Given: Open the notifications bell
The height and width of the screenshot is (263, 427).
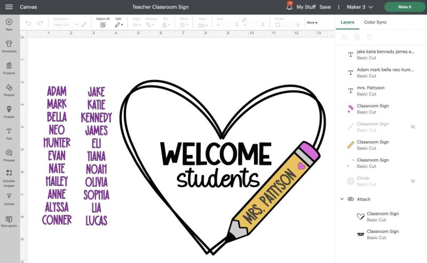Looking at the screenshot, I should [x=289, y=6].
